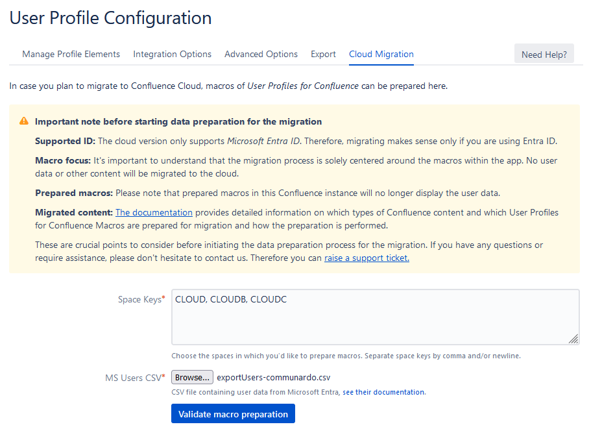Open the Manage Profile Elements tab

71,54
